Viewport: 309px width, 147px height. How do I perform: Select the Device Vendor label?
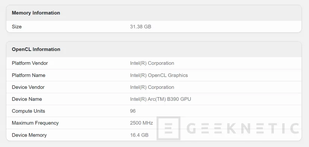click(x=28, y=87)
